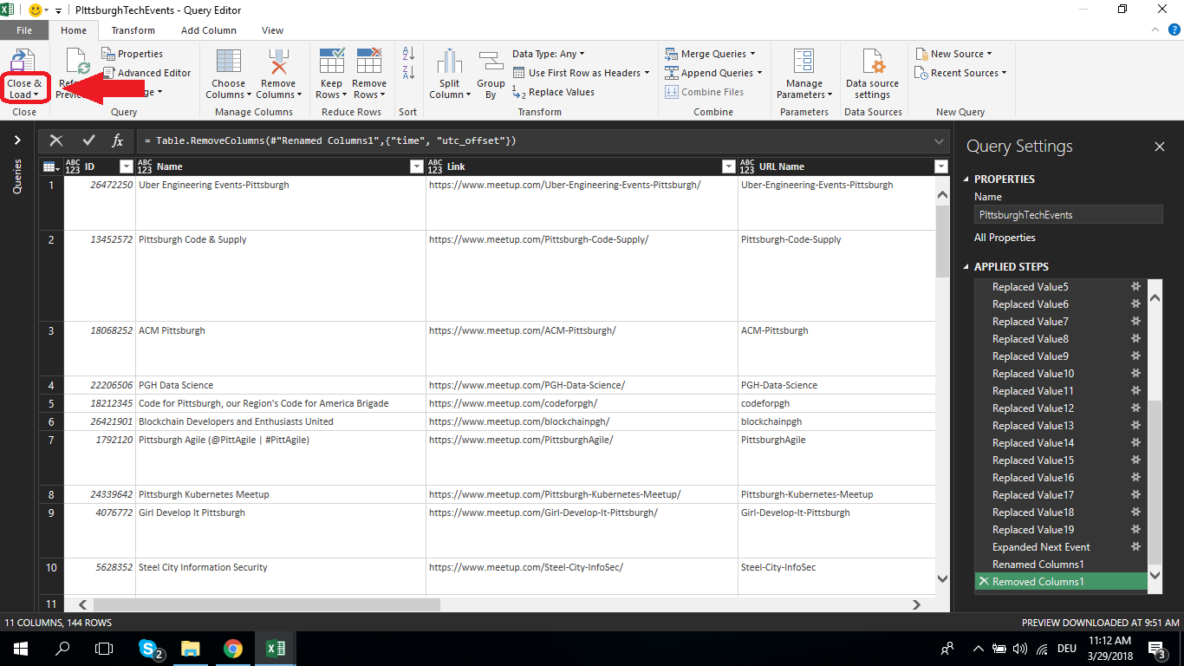Image resolution: width=1184 pixels, height=666 pixels.
Task: Click the Group By icon
Action: pyautogui.click(x=491, y=62)
